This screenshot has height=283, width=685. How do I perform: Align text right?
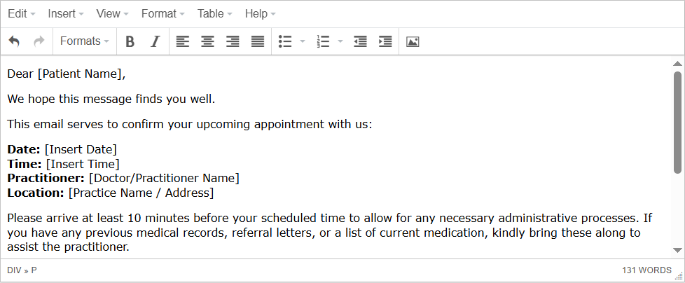click(233, 41)
